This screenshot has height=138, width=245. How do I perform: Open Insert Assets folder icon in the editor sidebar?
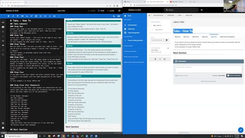(x=3, y=27)
